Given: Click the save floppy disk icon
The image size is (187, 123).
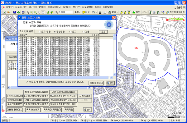Looking at the screenshot, I should 15,12.
